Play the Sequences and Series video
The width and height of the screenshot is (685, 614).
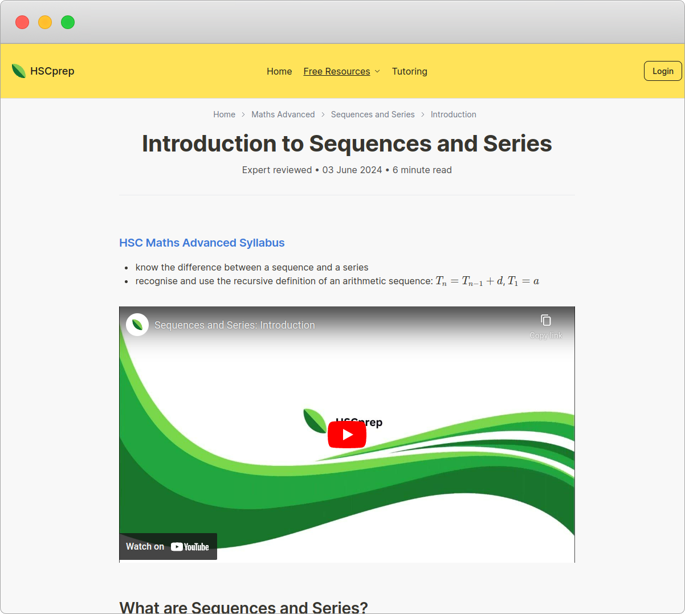tap(347, 434)
